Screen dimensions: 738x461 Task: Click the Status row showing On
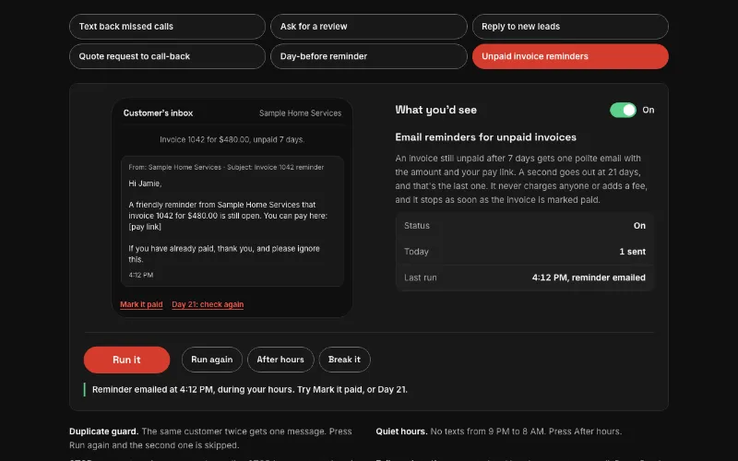(x=525, y=226)
